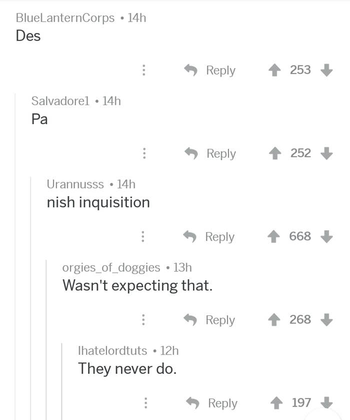Downvote the "They never do." comment

pyautogui.click(x=326, y=402)
